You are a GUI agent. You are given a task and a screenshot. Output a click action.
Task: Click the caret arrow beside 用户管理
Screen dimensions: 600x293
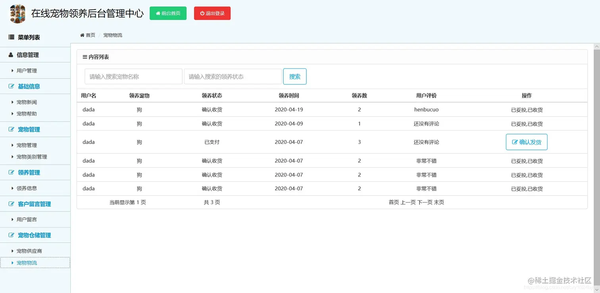tap(13, 71)
